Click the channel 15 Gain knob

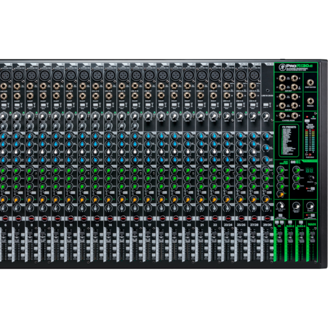[x=122, y=116]
